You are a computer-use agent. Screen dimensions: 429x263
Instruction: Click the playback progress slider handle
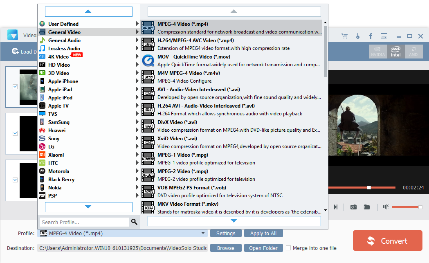(369, 187)
